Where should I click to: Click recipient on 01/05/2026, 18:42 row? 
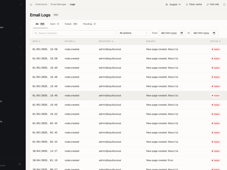[x=110, y=114]
